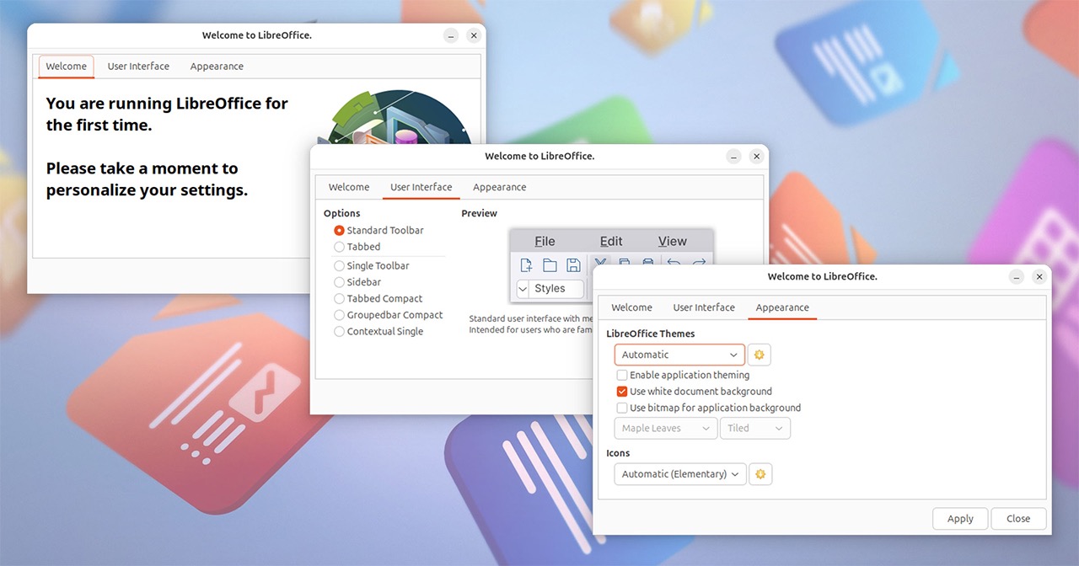This screenshot has height=566, width=1079.
Task: Select the Sidebar radio option
Action: coord(357,282)
